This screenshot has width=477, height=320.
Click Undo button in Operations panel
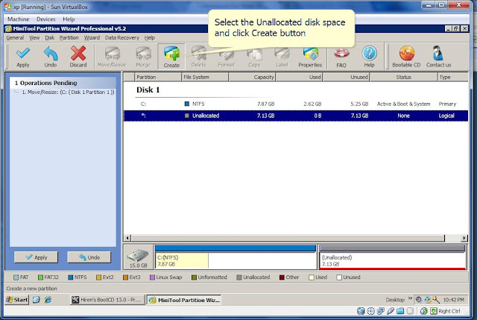(x=89, y=257)
